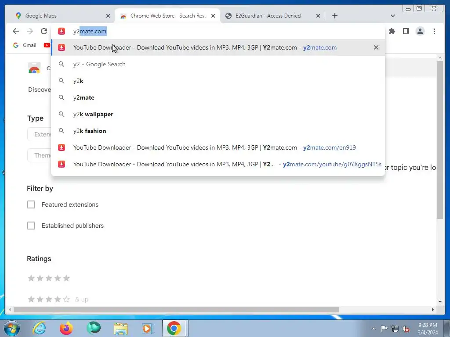Open the network tray icon
The width and height of the screenshot is (450, 337).
pos(395,329)
